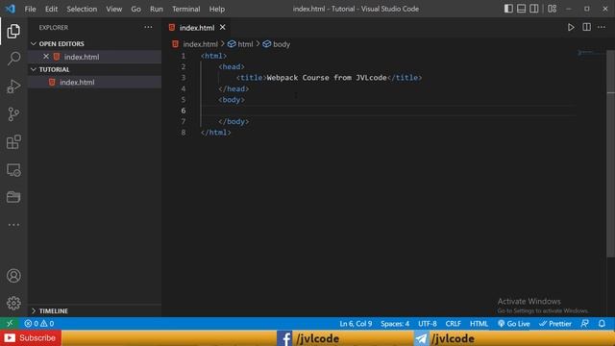The width and height of the screenshot is (615, 346).
Task: Click Telegram /jvlcode banner link
Action: tap(444, 338)
